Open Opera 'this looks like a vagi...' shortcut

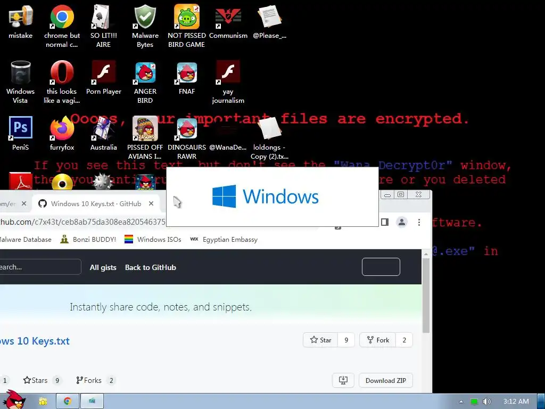[62, 82]
